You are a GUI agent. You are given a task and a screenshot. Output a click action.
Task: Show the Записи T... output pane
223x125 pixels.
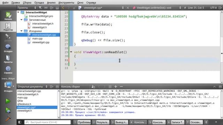[x=176, y=122]
